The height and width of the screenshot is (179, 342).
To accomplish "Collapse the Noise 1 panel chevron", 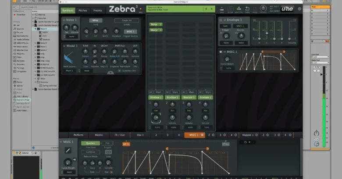I will (x=63, y=20).
